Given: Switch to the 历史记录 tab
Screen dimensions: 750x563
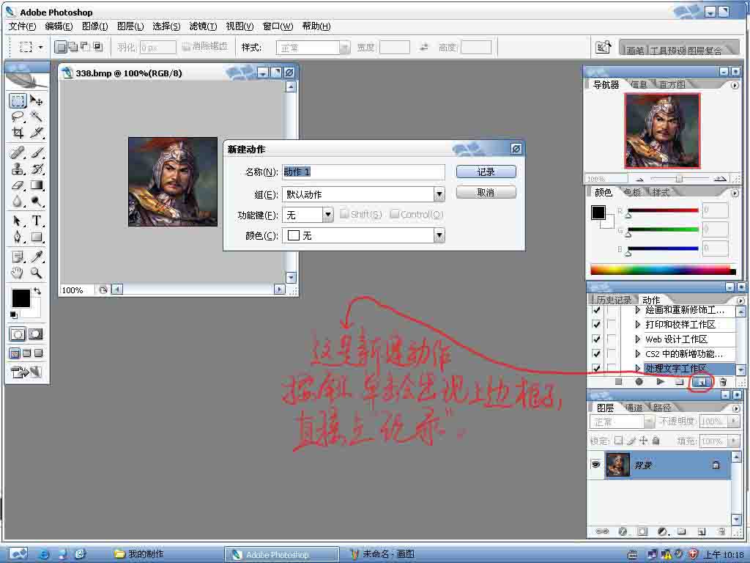Looking at the screenshot, I should coord(613,300).
